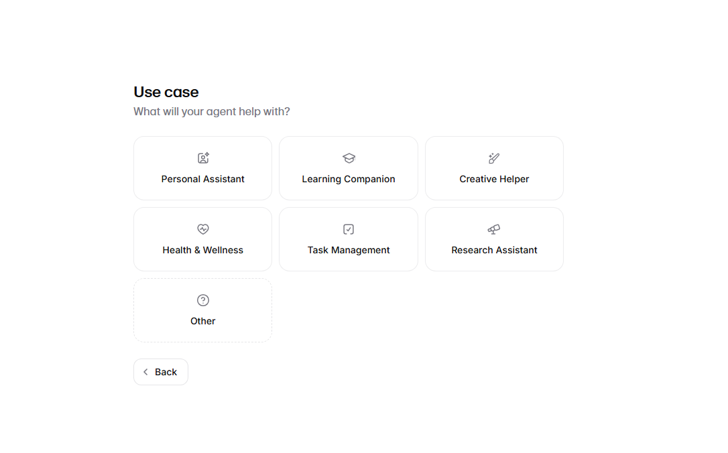This screenshot has height=453, width=728.
Task: Click the graduation cap icon
Action: [x=349, y=157]
